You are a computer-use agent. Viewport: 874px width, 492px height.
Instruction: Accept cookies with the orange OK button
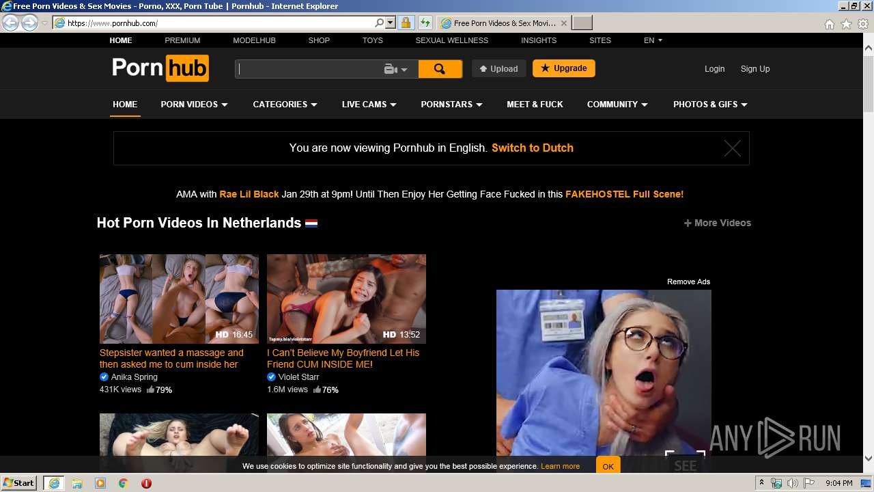pos(608,466)
